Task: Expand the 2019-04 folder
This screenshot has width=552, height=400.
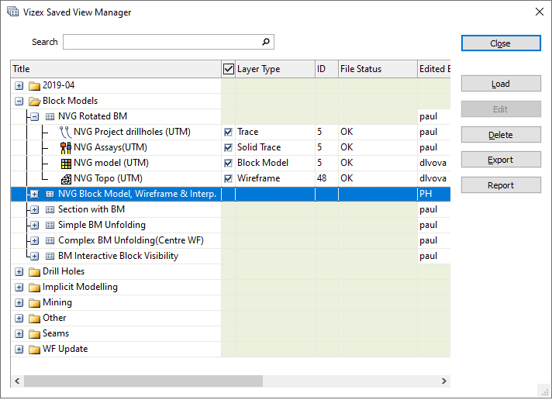Action: (x=19, y=85)
